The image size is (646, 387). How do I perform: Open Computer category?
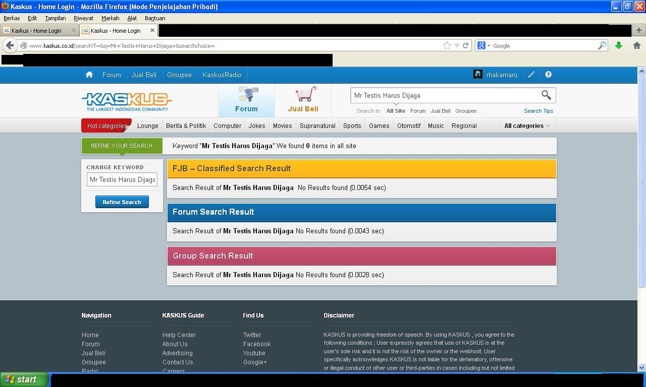pos(227,125)
